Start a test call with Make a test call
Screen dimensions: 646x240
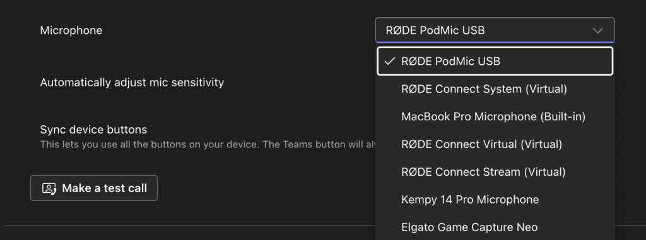pyautogui.click(x=94, y=188)
